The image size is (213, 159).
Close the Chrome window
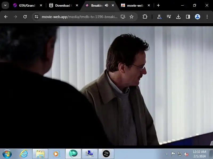tap(207, 5)
